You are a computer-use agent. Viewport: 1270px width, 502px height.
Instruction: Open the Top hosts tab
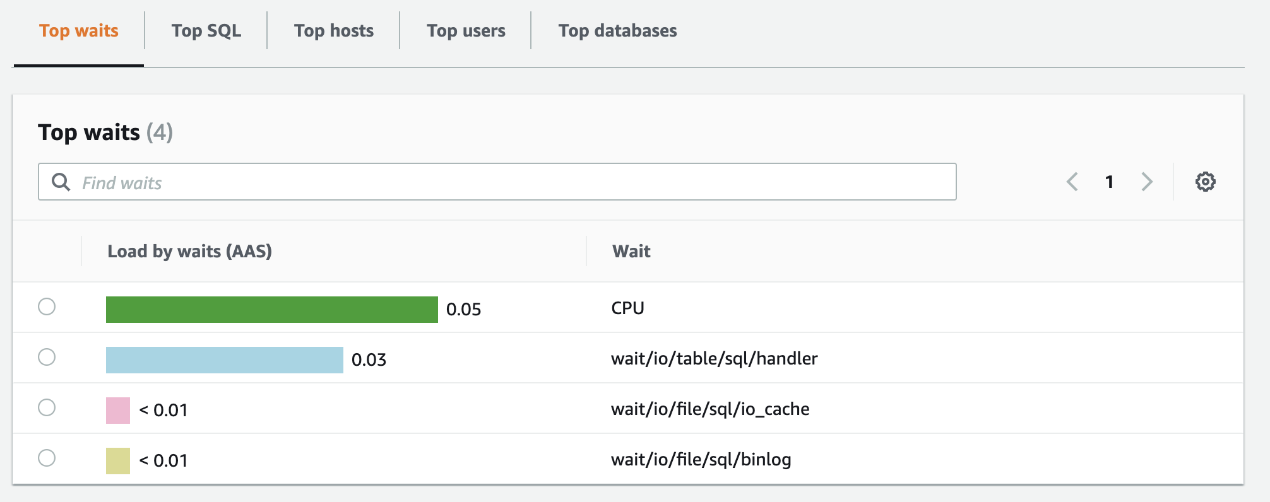click(333, 31)
